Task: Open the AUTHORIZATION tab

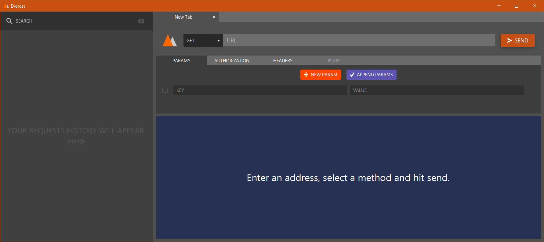Action: coord(232,60)
